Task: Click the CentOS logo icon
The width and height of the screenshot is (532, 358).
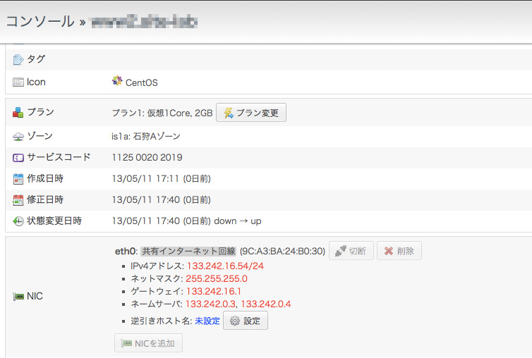Action: pos(117,82)
